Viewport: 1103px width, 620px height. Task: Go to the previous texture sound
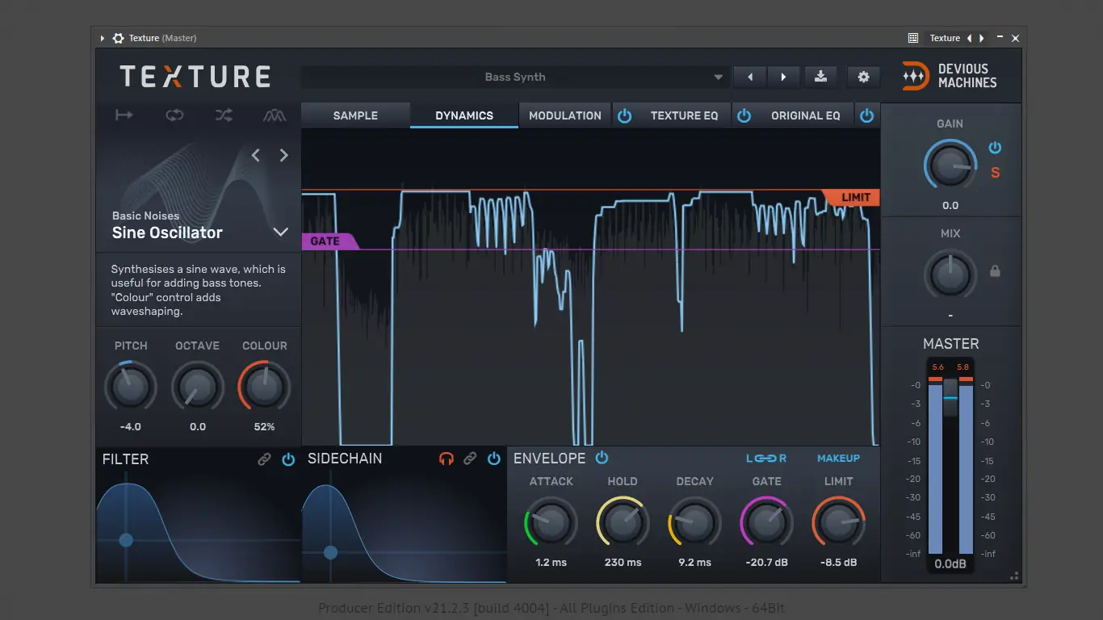(x=256, y=155)
